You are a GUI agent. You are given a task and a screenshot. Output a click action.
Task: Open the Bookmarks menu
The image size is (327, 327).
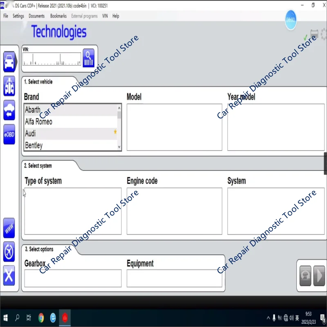click(x=58, y=16)
